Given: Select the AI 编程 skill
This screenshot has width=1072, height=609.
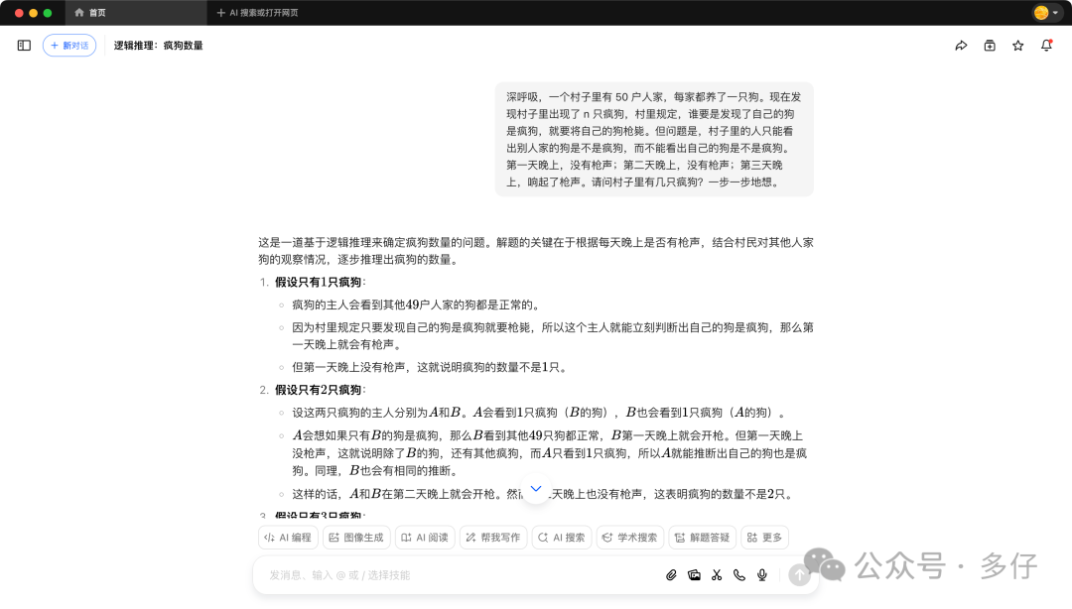Looking at the screenshot, I should (288, 538).
